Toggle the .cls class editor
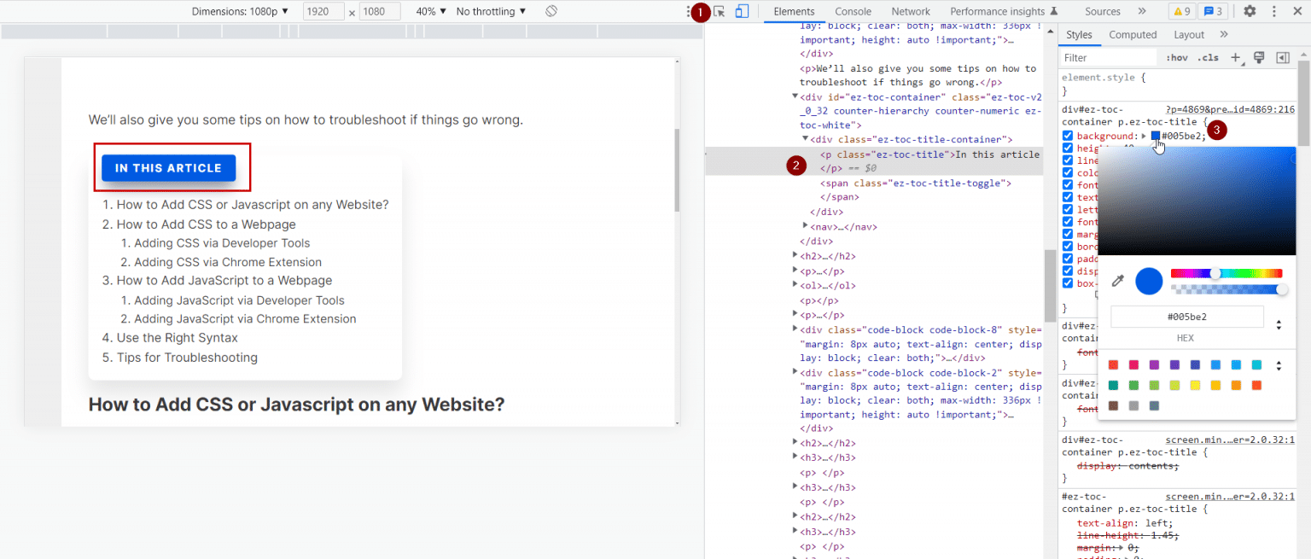1311x559 pixels. [x=1208, y=58]
